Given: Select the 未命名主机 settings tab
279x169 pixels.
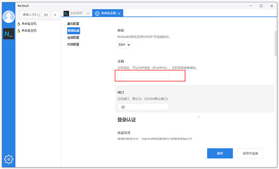Looking at the screenshot, I should 107,13.
